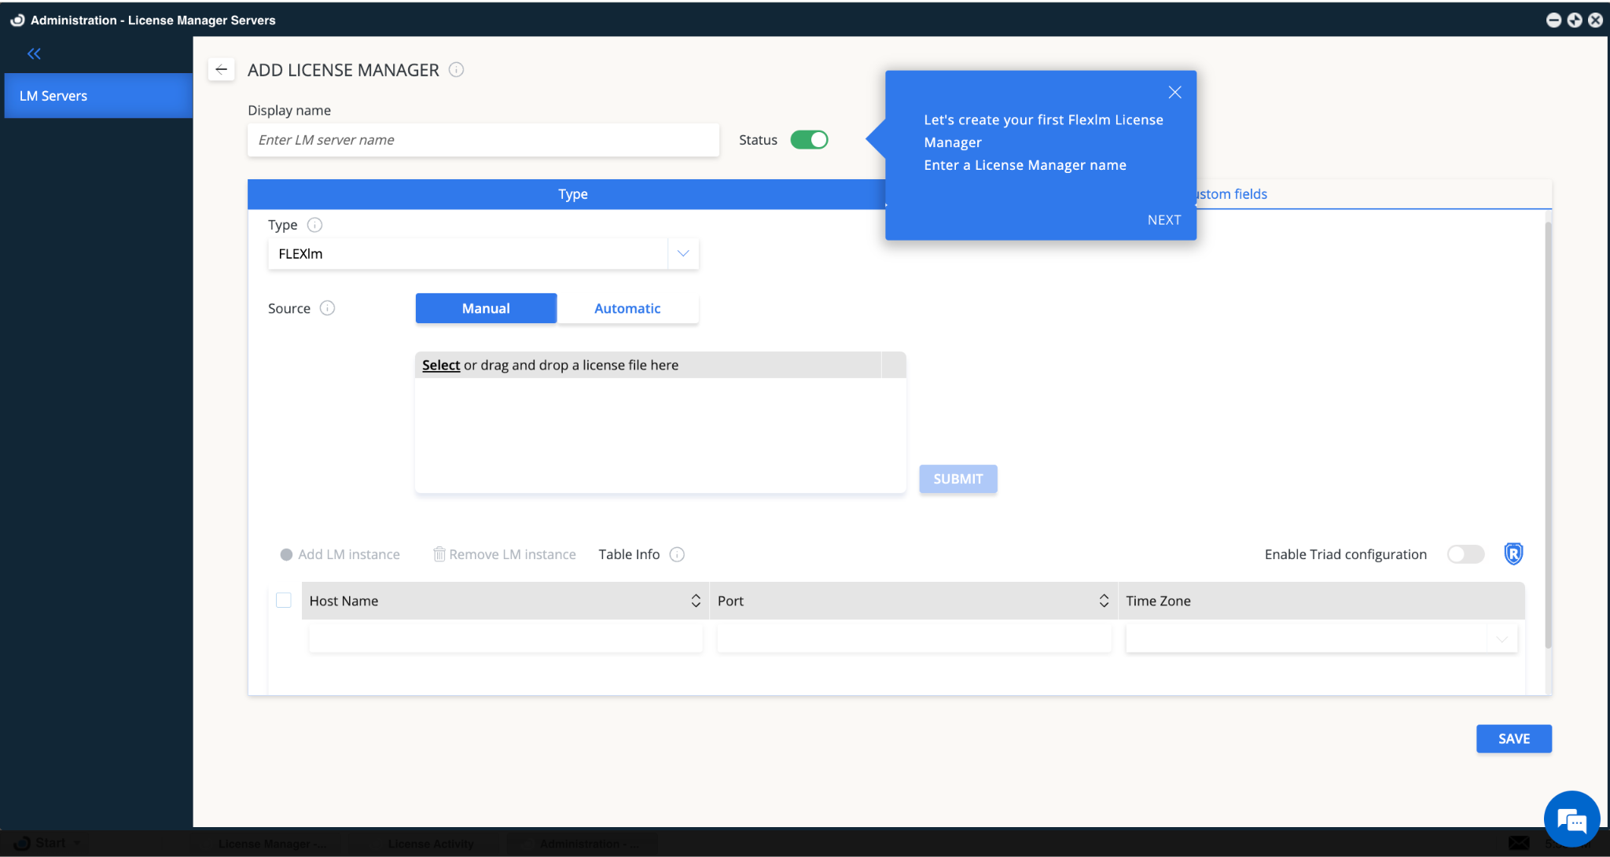This screenshot has width=1610, height=857.
Task: Click the Enter LM server name field
Action: tap(483, 139)
